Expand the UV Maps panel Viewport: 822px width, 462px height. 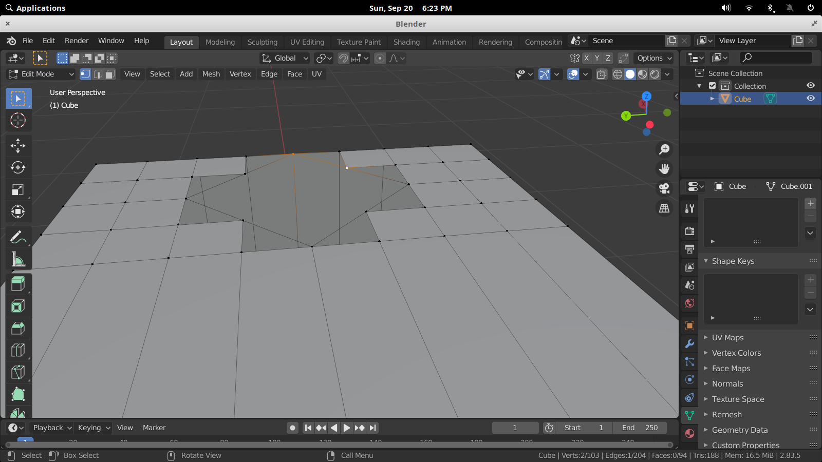(706, 337)
